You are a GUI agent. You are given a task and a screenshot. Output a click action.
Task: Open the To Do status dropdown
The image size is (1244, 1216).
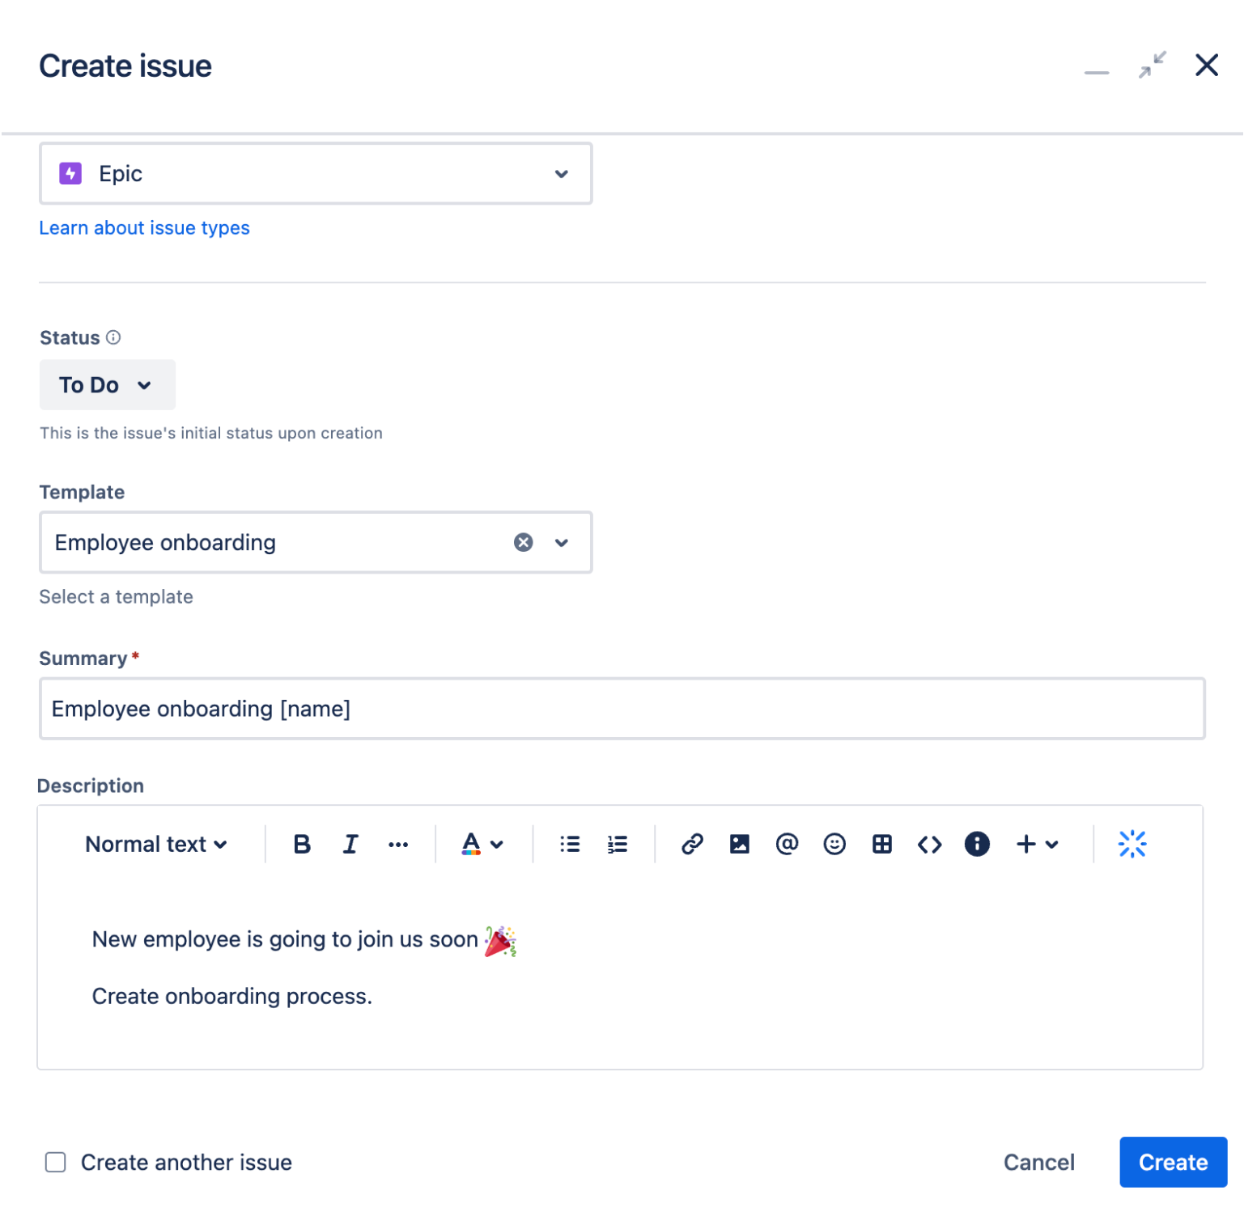coord(107,385)
